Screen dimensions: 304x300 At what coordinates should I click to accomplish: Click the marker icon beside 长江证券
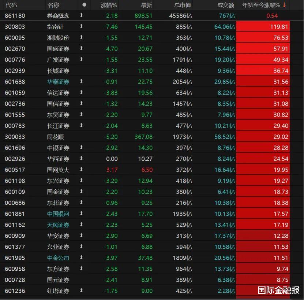point(81,125)
